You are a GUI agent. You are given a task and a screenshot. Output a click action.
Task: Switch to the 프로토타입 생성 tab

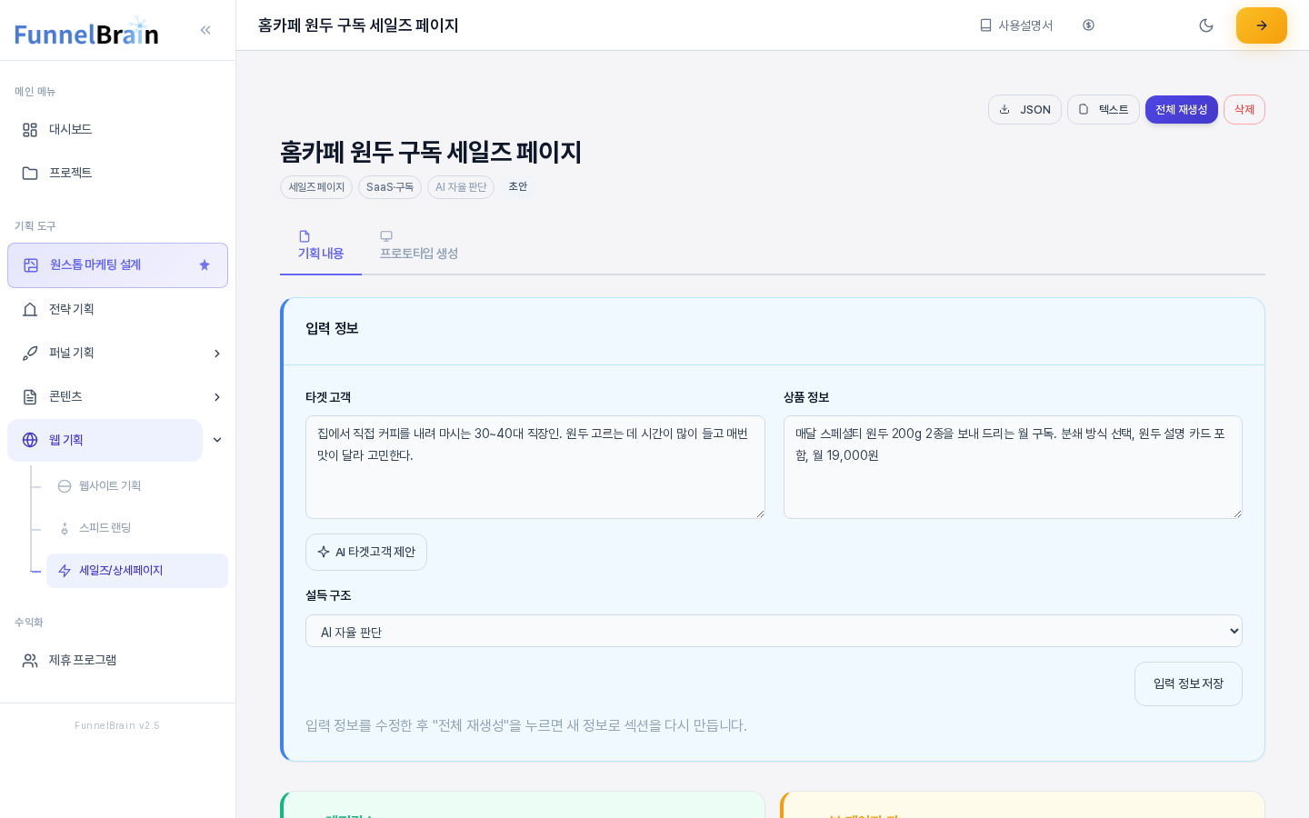pyautogui.click(x=419, y=246)
